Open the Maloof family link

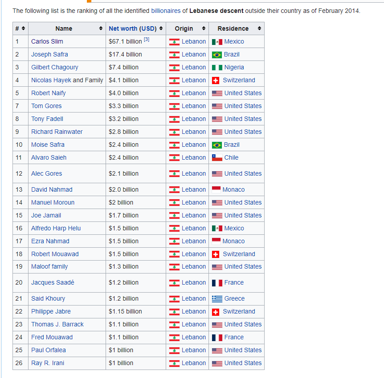(x=49, y=266)
